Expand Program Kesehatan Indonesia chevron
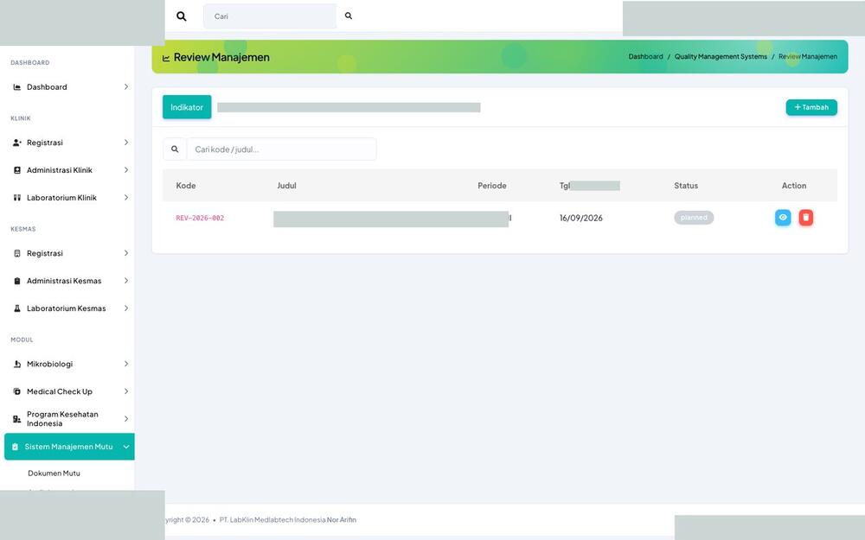865x540 pixels. 125,419
